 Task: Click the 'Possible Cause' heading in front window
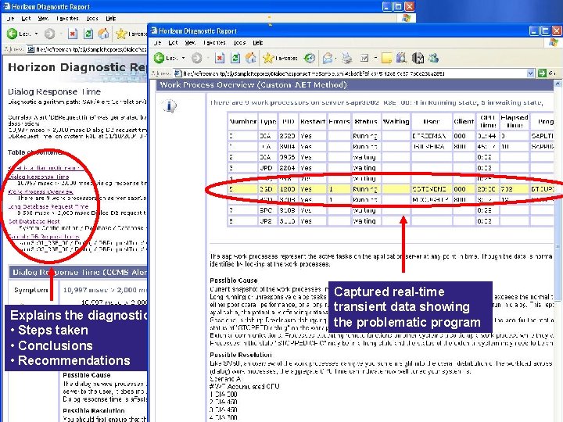[234, 281]
